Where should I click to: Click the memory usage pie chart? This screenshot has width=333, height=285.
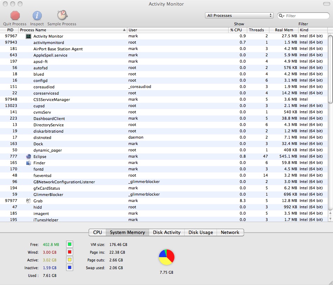(167, 257)
